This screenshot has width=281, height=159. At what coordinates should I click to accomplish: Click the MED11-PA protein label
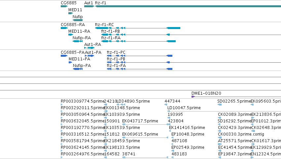[x=79, y=59]
